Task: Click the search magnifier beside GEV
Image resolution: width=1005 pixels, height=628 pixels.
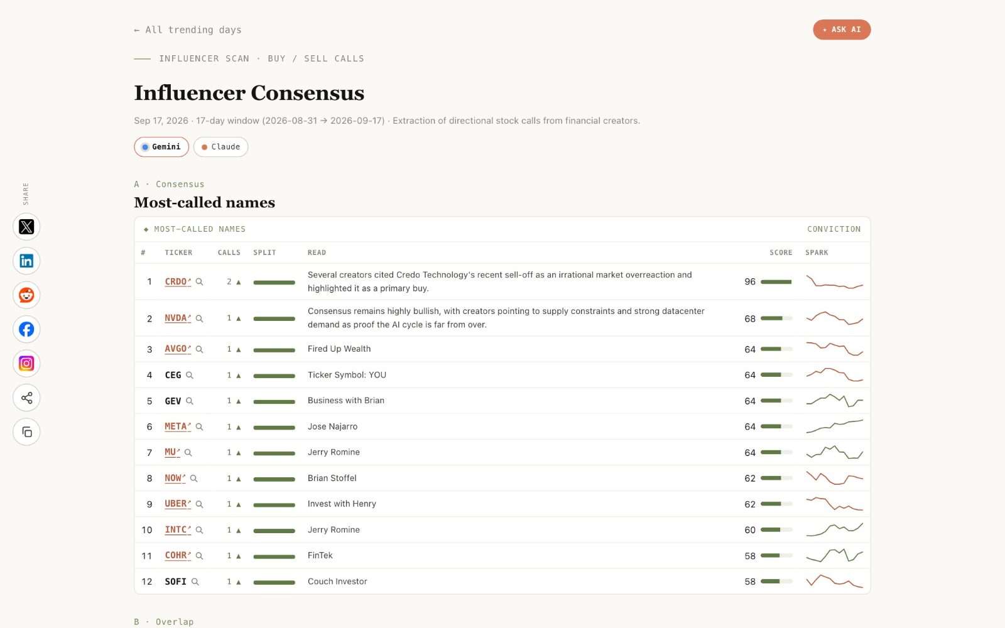Action: 190,401
